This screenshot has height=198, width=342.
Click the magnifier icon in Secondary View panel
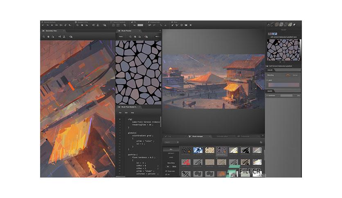click(44, 37)
